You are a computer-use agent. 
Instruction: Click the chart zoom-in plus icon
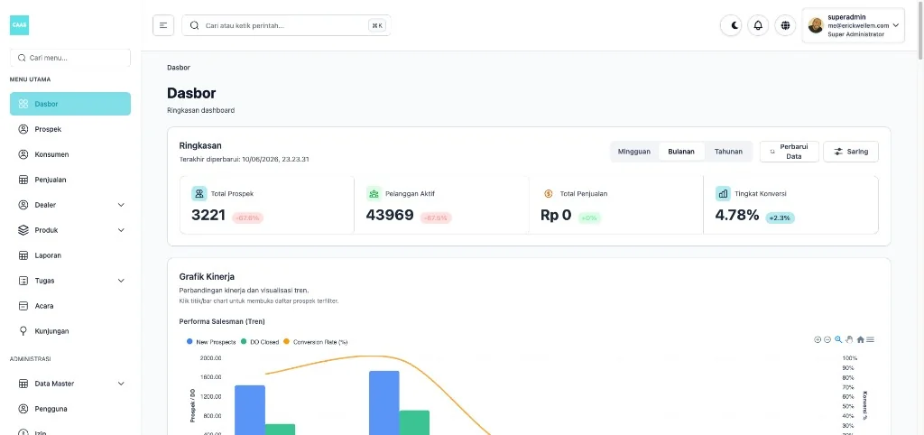[x=818, y=339]
